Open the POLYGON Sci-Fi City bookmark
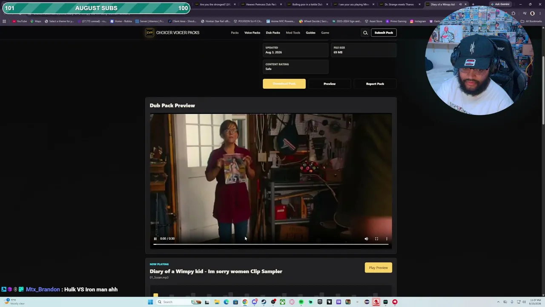545x307 pixels. [248, 21]
